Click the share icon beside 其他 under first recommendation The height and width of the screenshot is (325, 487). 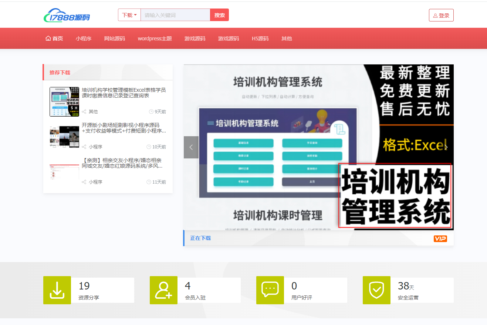(x=84, y=111)
